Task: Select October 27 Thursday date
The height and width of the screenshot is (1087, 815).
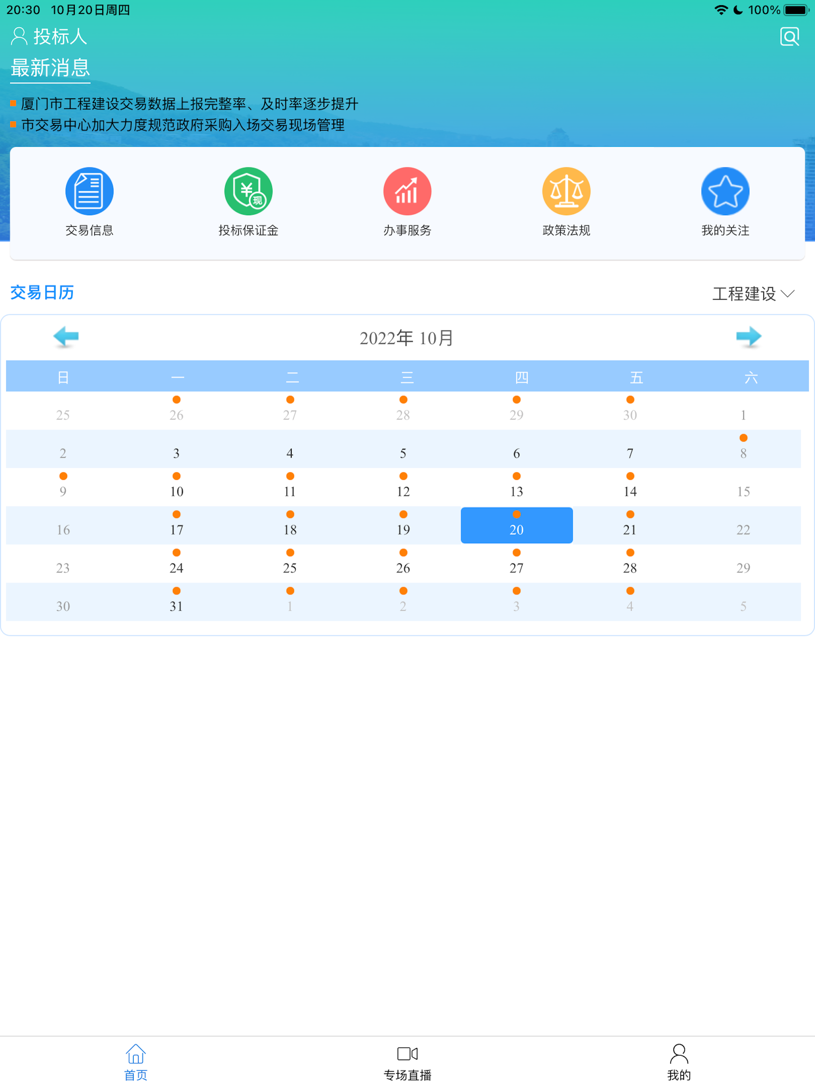Action: [x=517, y=563]
